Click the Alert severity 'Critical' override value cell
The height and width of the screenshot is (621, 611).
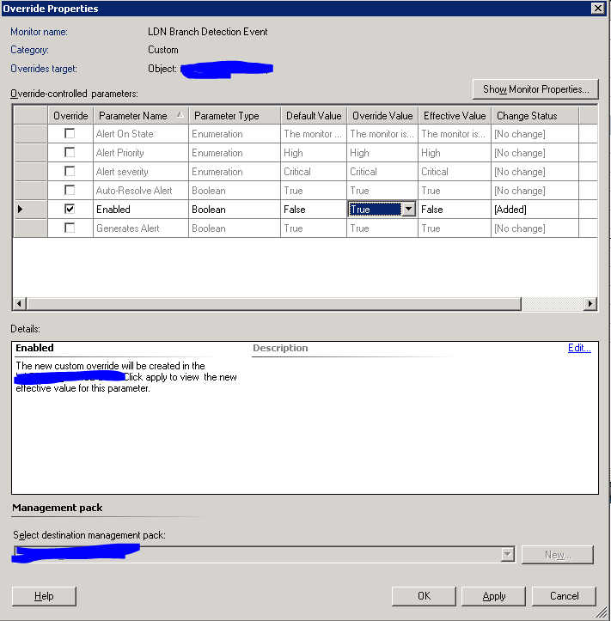(382, 172)
